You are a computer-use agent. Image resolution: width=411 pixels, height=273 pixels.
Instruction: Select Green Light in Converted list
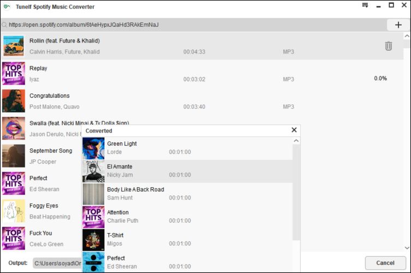[122, 144]
